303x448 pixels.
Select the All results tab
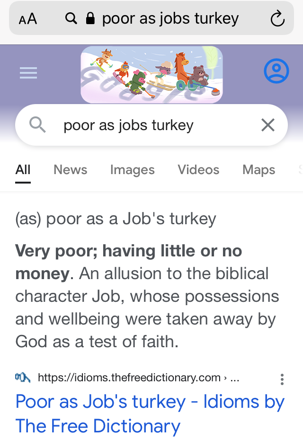23,170
